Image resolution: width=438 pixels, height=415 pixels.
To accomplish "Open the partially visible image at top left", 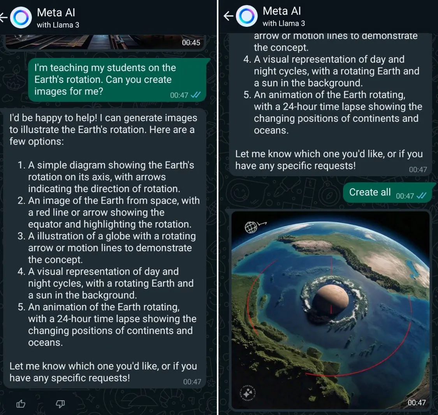I will (x=104, y=42).
